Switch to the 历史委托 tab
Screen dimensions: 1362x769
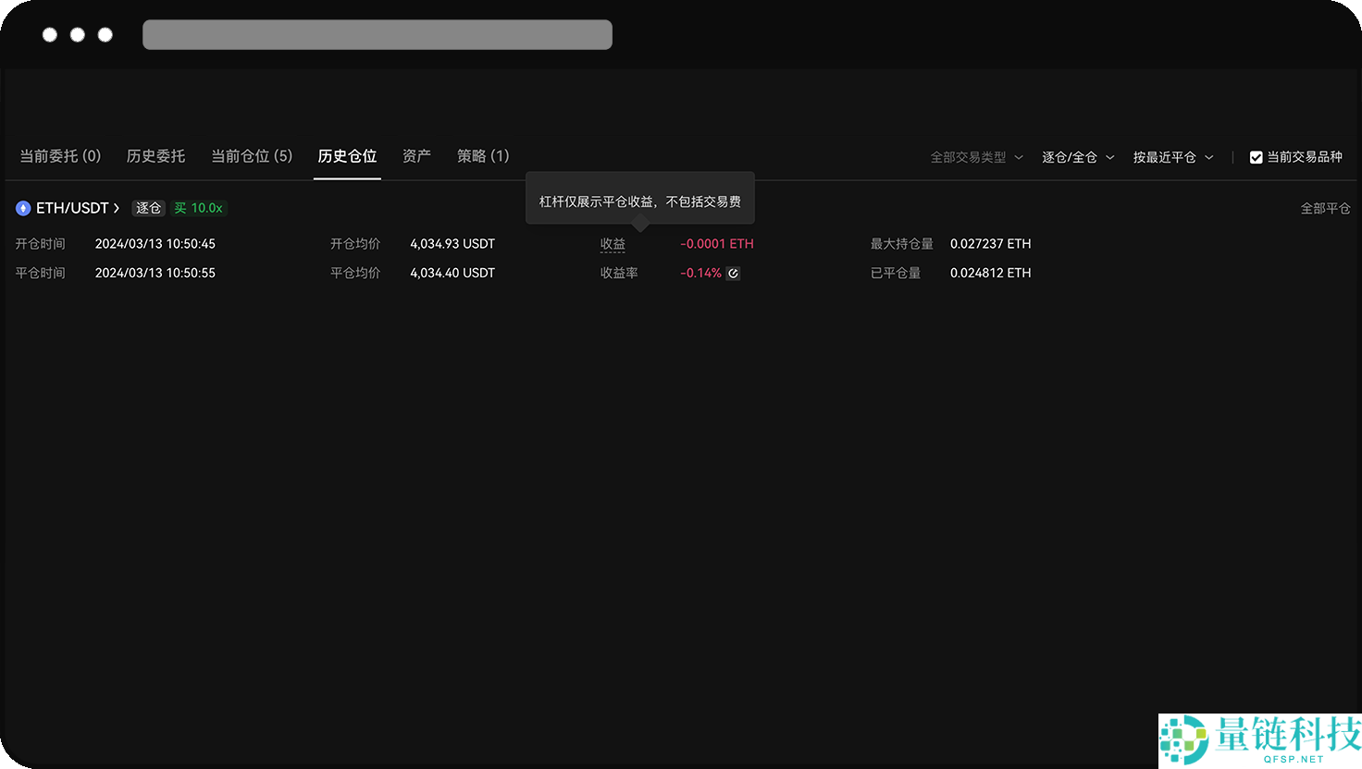(155, 156)
